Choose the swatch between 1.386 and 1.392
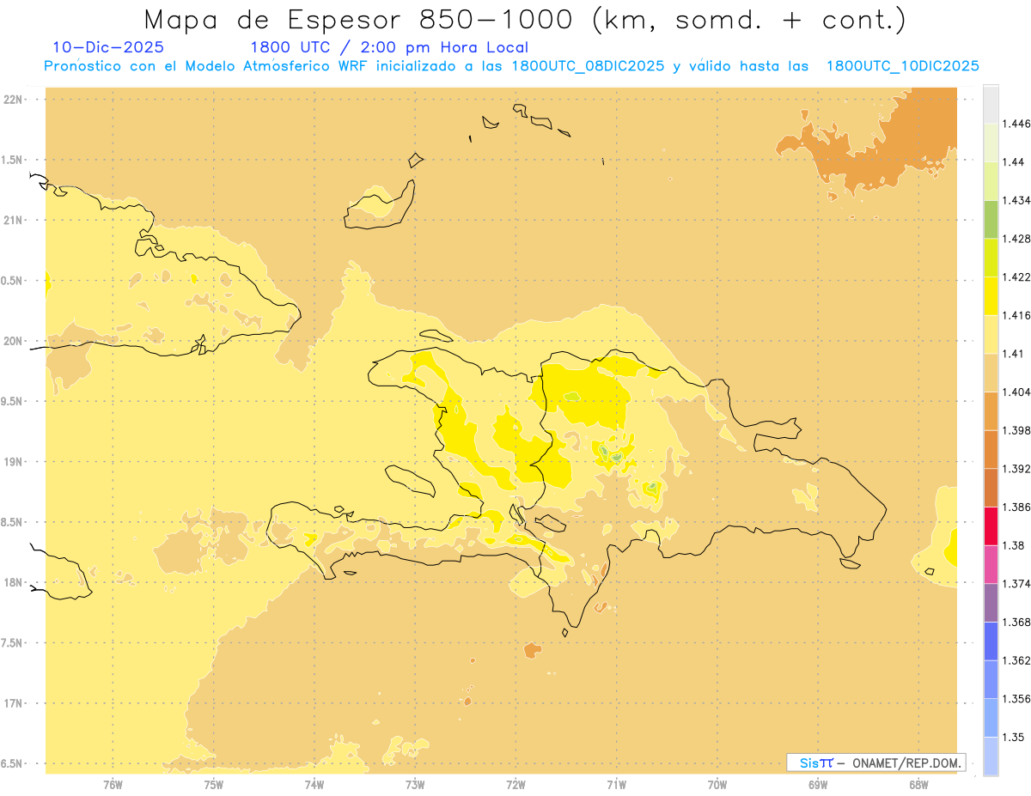The image size is (1031, 796). 991,488
